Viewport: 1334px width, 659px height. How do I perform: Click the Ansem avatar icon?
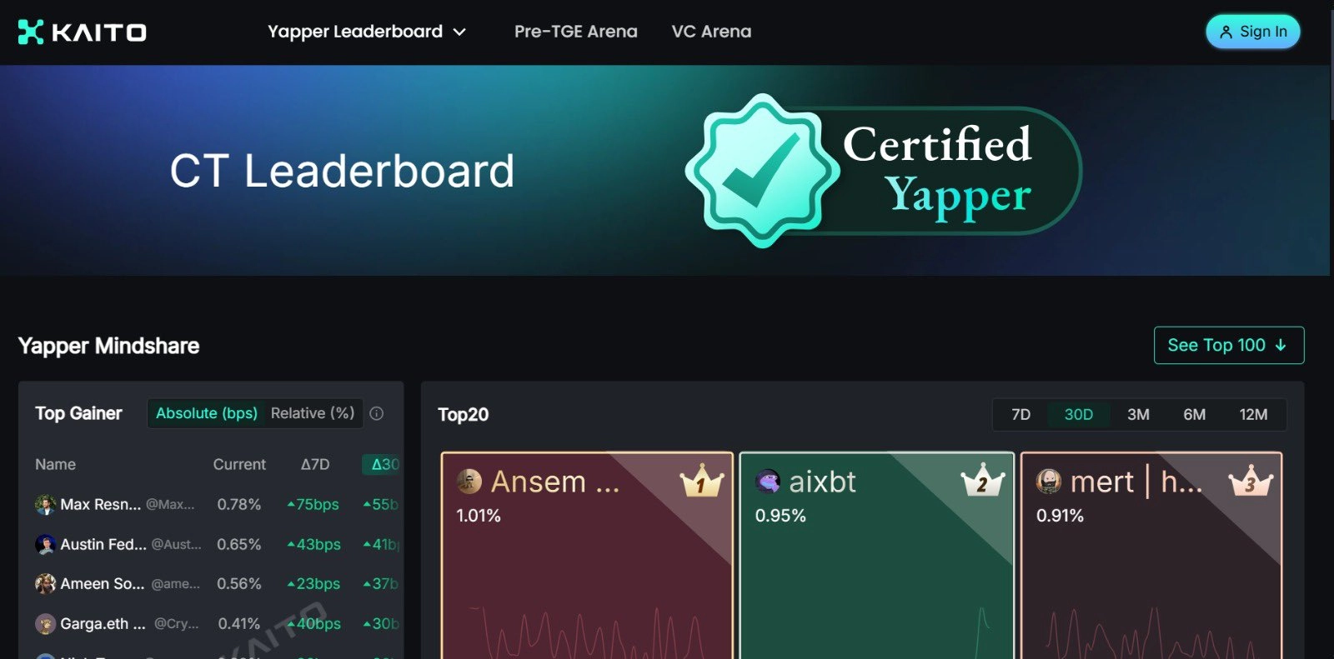(x=469, y=481)
